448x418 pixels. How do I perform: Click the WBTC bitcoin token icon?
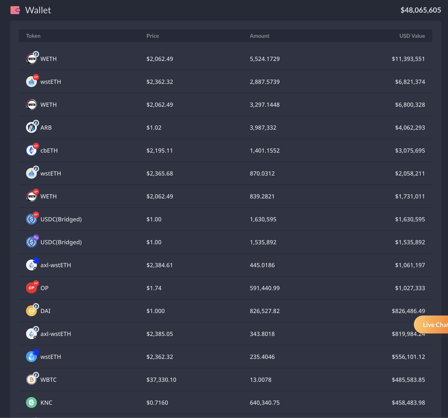pos(32,379)
